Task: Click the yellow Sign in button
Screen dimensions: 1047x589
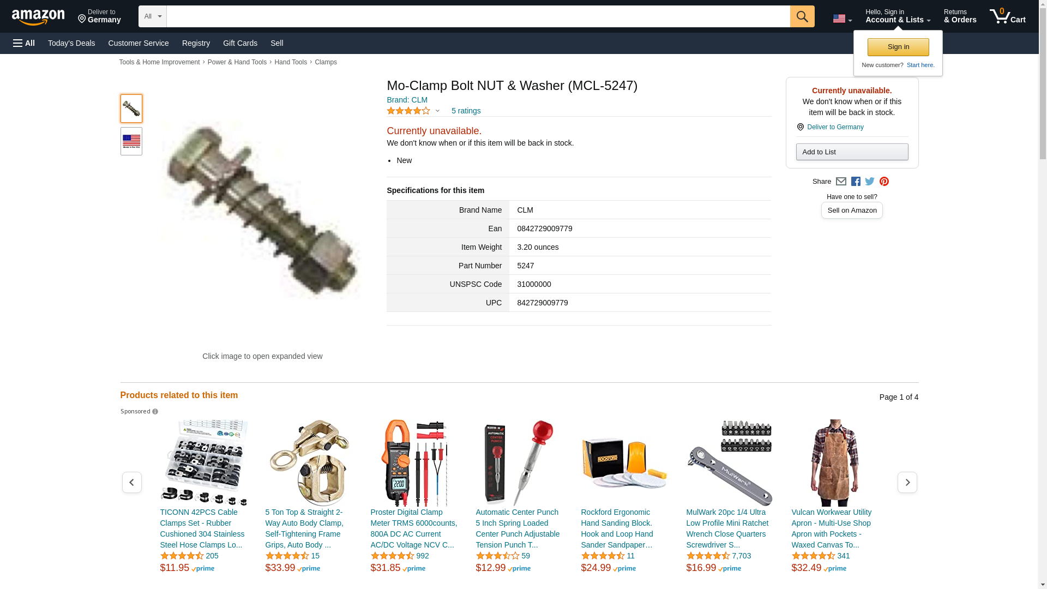Action: (x=898, y=47)
